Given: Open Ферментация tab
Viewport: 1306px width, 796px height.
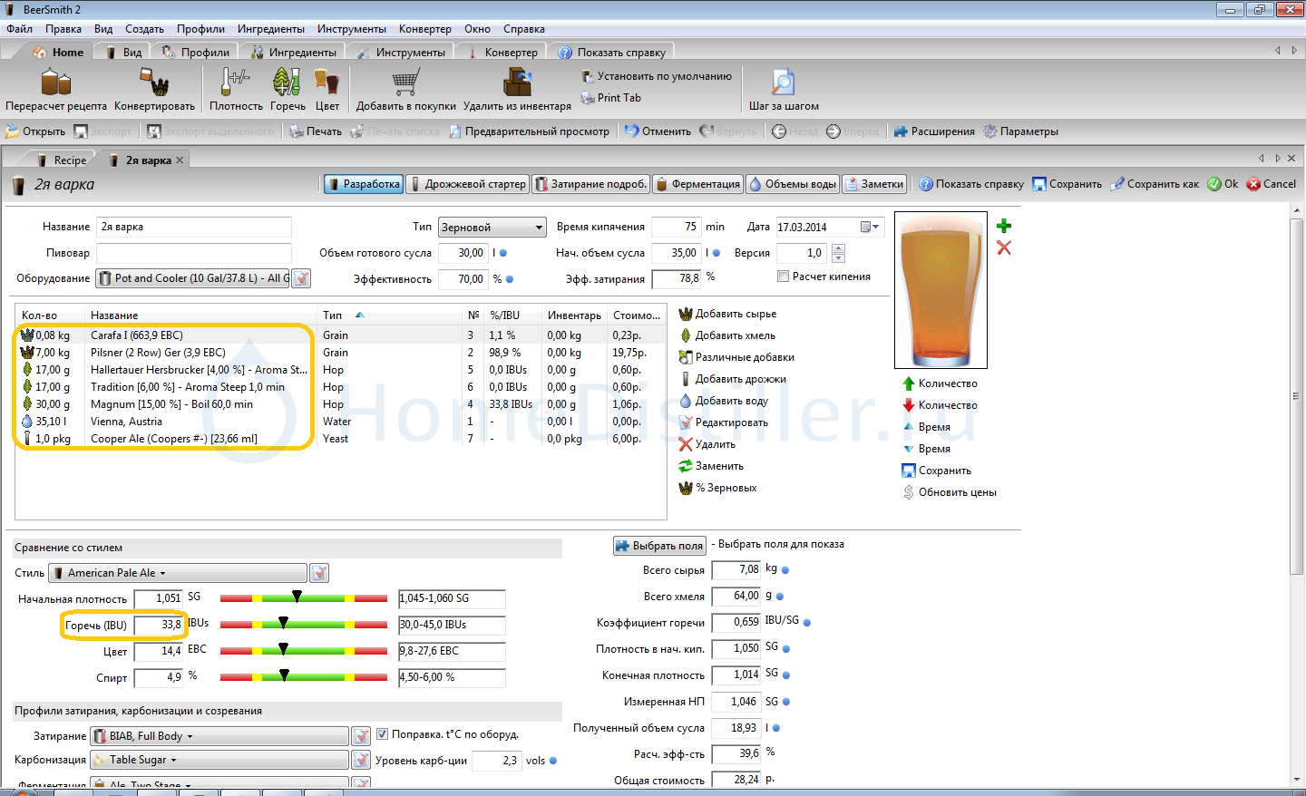Looking at the screenshot, I should [697, 184].
